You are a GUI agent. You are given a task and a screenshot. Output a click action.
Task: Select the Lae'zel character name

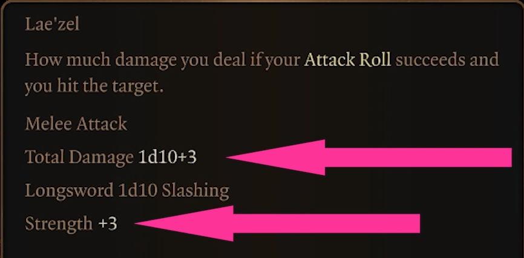coord(52,24)
